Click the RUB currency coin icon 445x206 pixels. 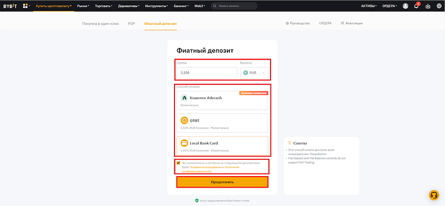(246, 73)
